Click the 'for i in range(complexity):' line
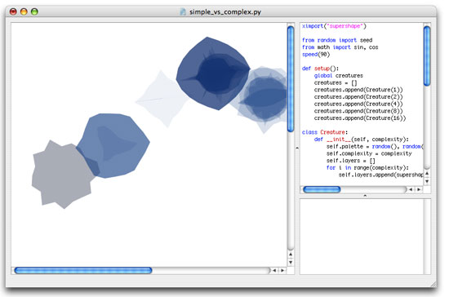Image resolution: width=449 pixels, height=297 pixels. tap(367, 167)
